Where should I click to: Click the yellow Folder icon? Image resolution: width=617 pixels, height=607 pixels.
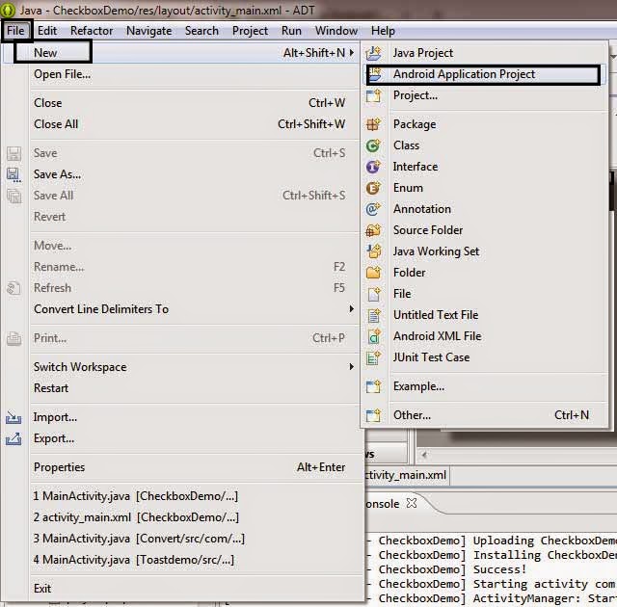[x=373, y=273]
